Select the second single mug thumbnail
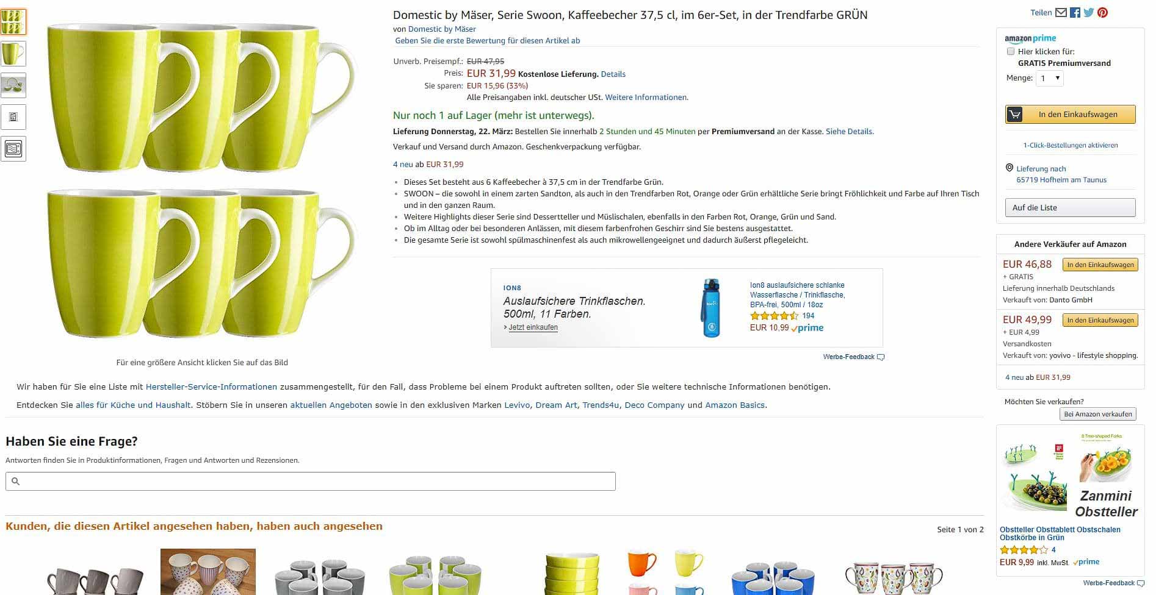The width and height of the screenshot is (1156, 595). 13,54
